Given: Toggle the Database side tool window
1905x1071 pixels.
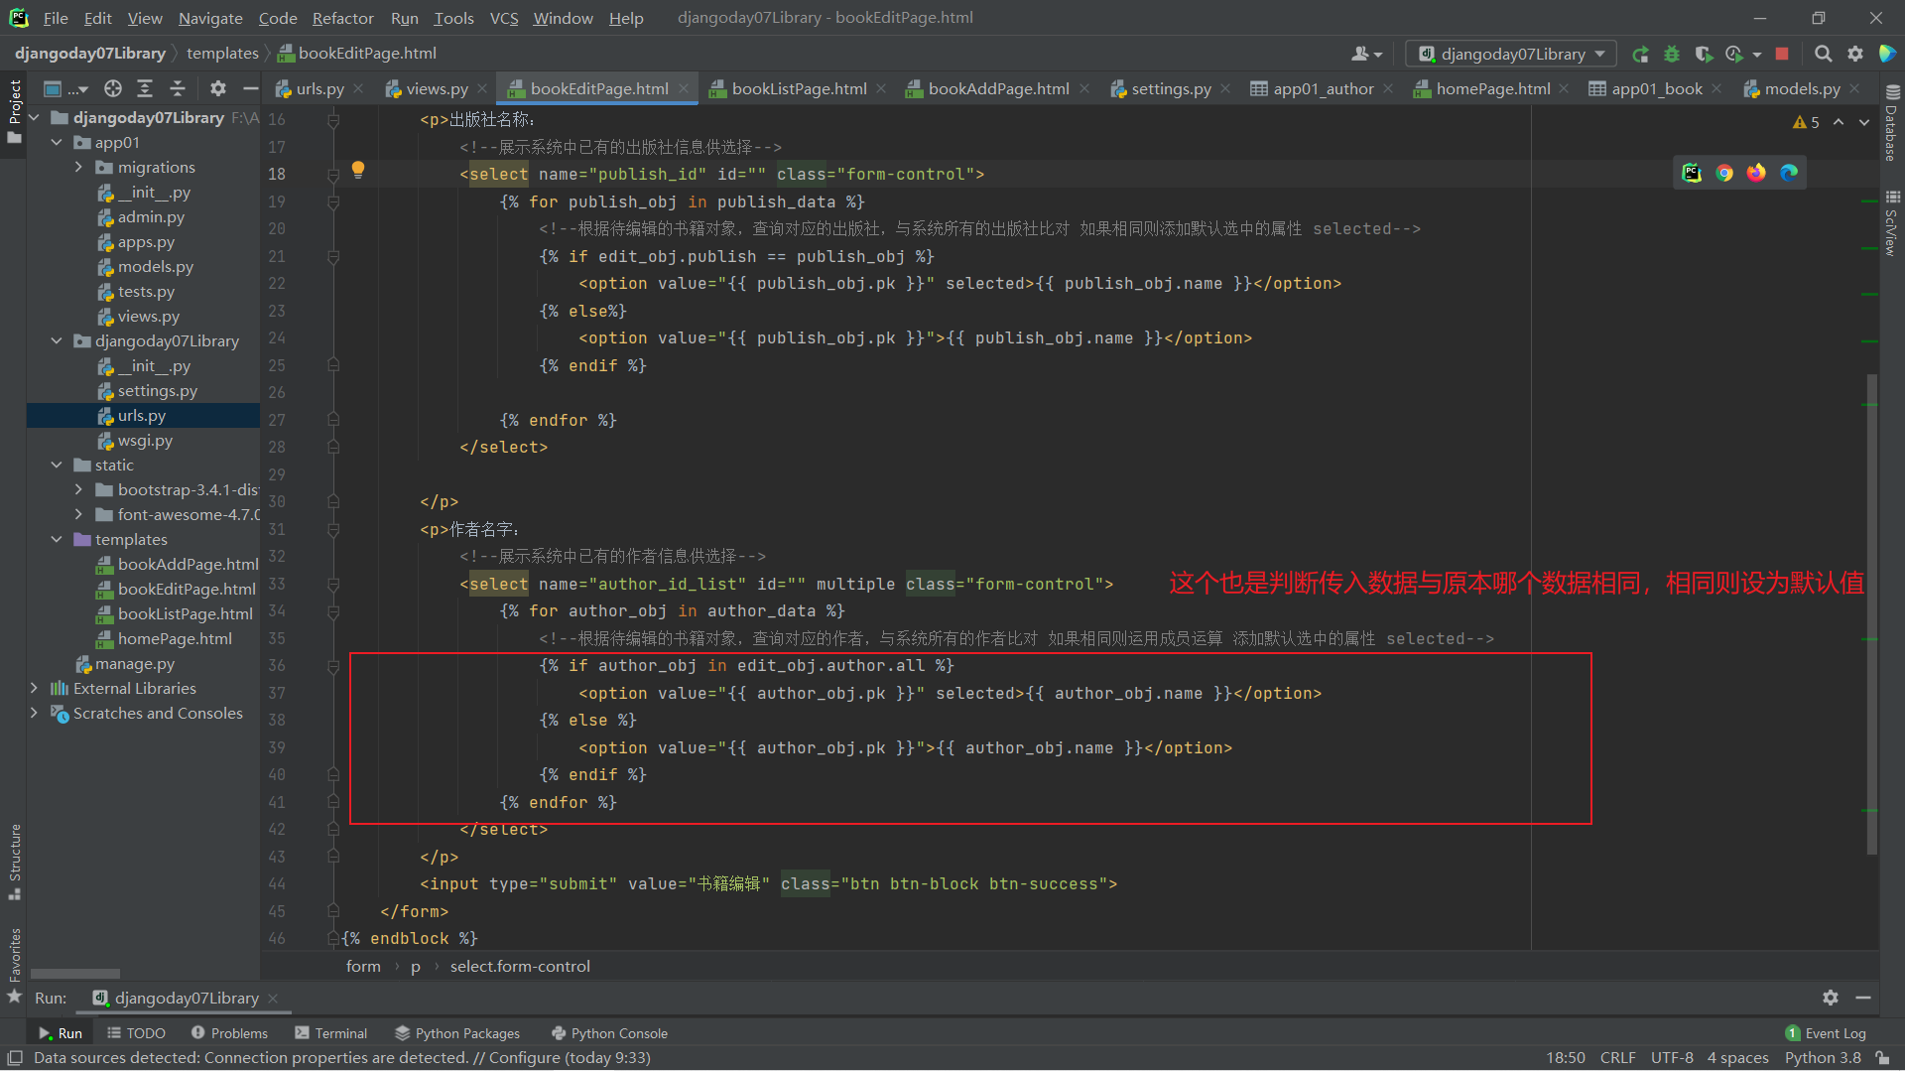Looking at the screenshot, I should click(1891, 123).
